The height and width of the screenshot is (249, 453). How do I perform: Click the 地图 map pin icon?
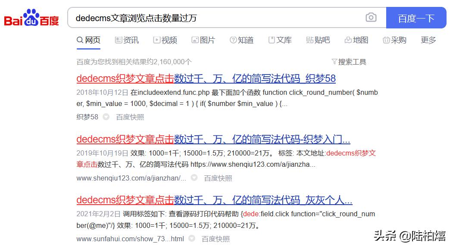point(348,40)
